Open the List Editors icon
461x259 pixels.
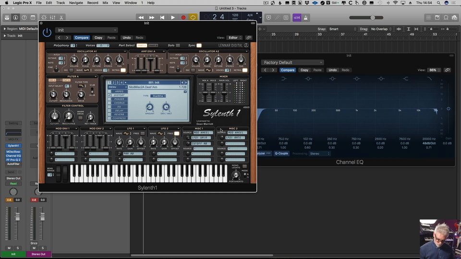tap(428, 18)
